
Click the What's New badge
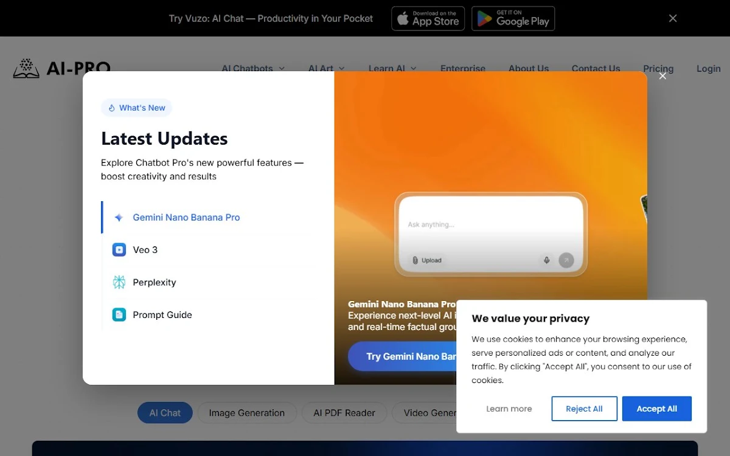point(136,108)
